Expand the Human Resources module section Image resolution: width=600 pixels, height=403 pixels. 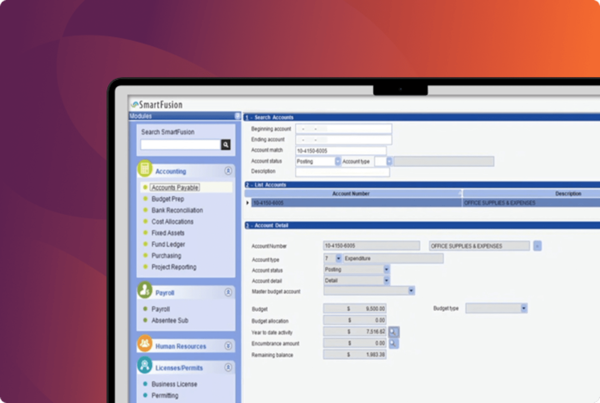click(x=228, y=346)
